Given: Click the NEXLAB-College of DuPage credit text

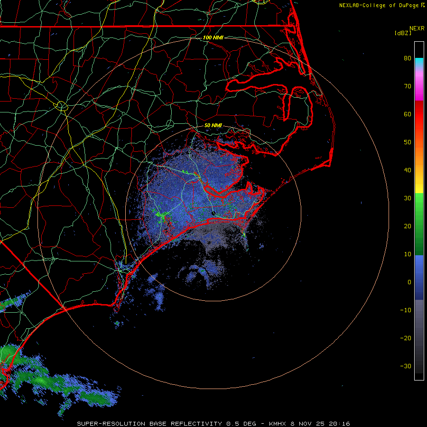Looking at the screenshot, I should coord(379,5).
